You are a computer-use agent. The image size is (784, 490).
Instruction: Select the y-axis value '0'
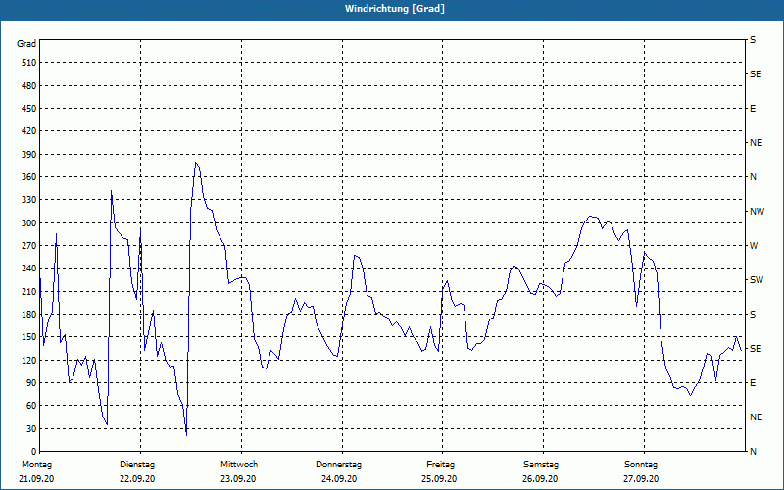[x=34, y=452]
